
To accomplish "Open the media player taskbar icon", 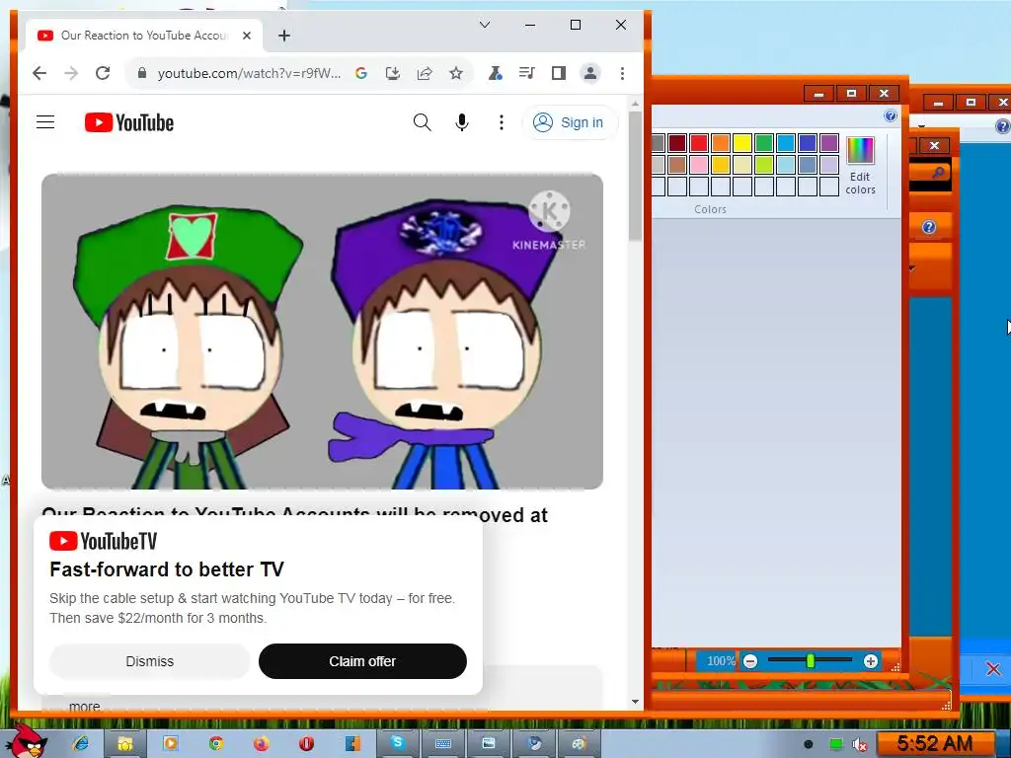I will (x=171, y=744).
